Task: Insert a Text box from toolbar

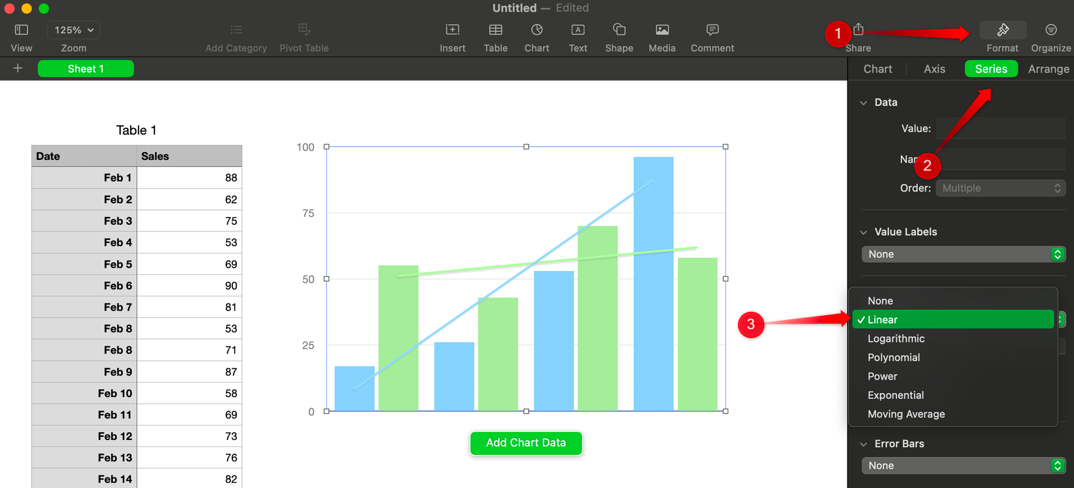Action: coord(578,30)
